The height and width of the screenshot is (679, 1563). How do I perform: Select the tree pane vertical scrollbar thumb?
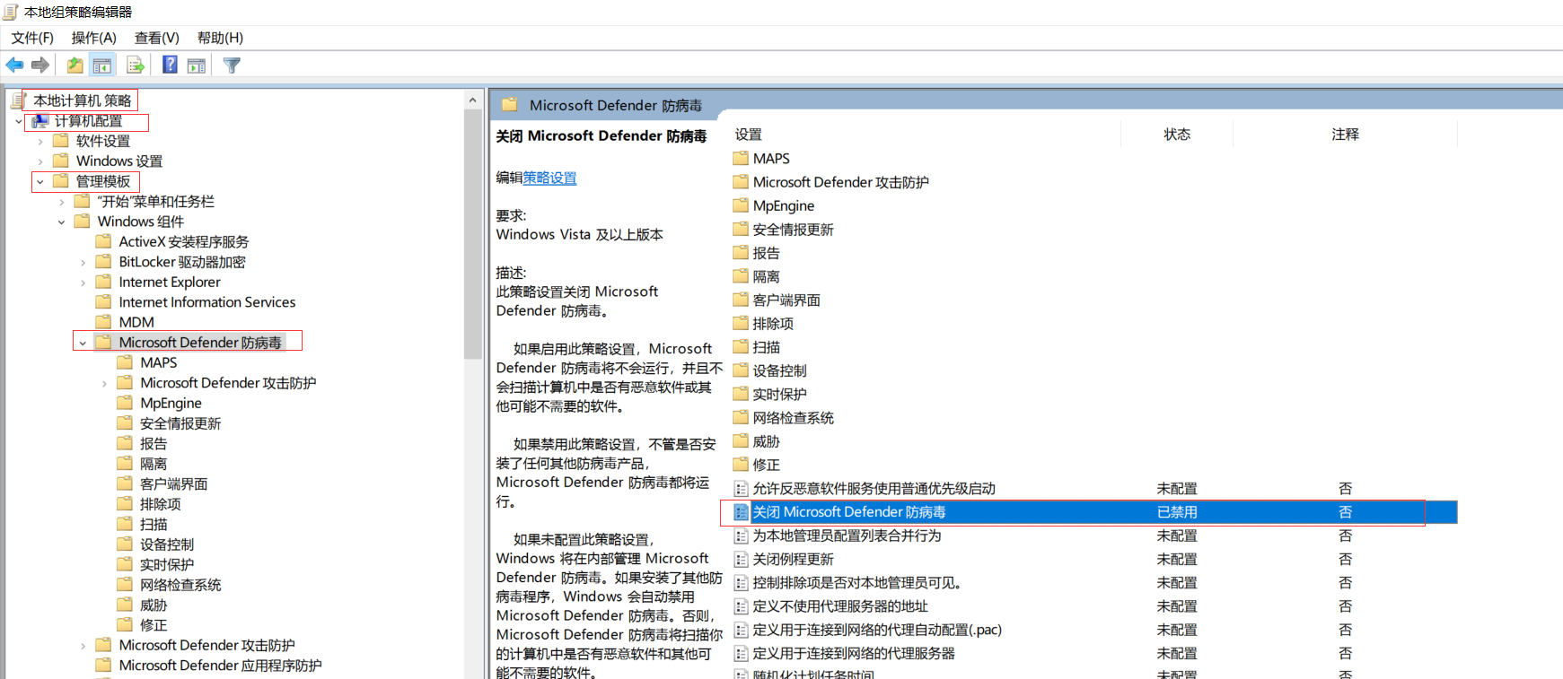pyautogui.click(x=473, y=233)
